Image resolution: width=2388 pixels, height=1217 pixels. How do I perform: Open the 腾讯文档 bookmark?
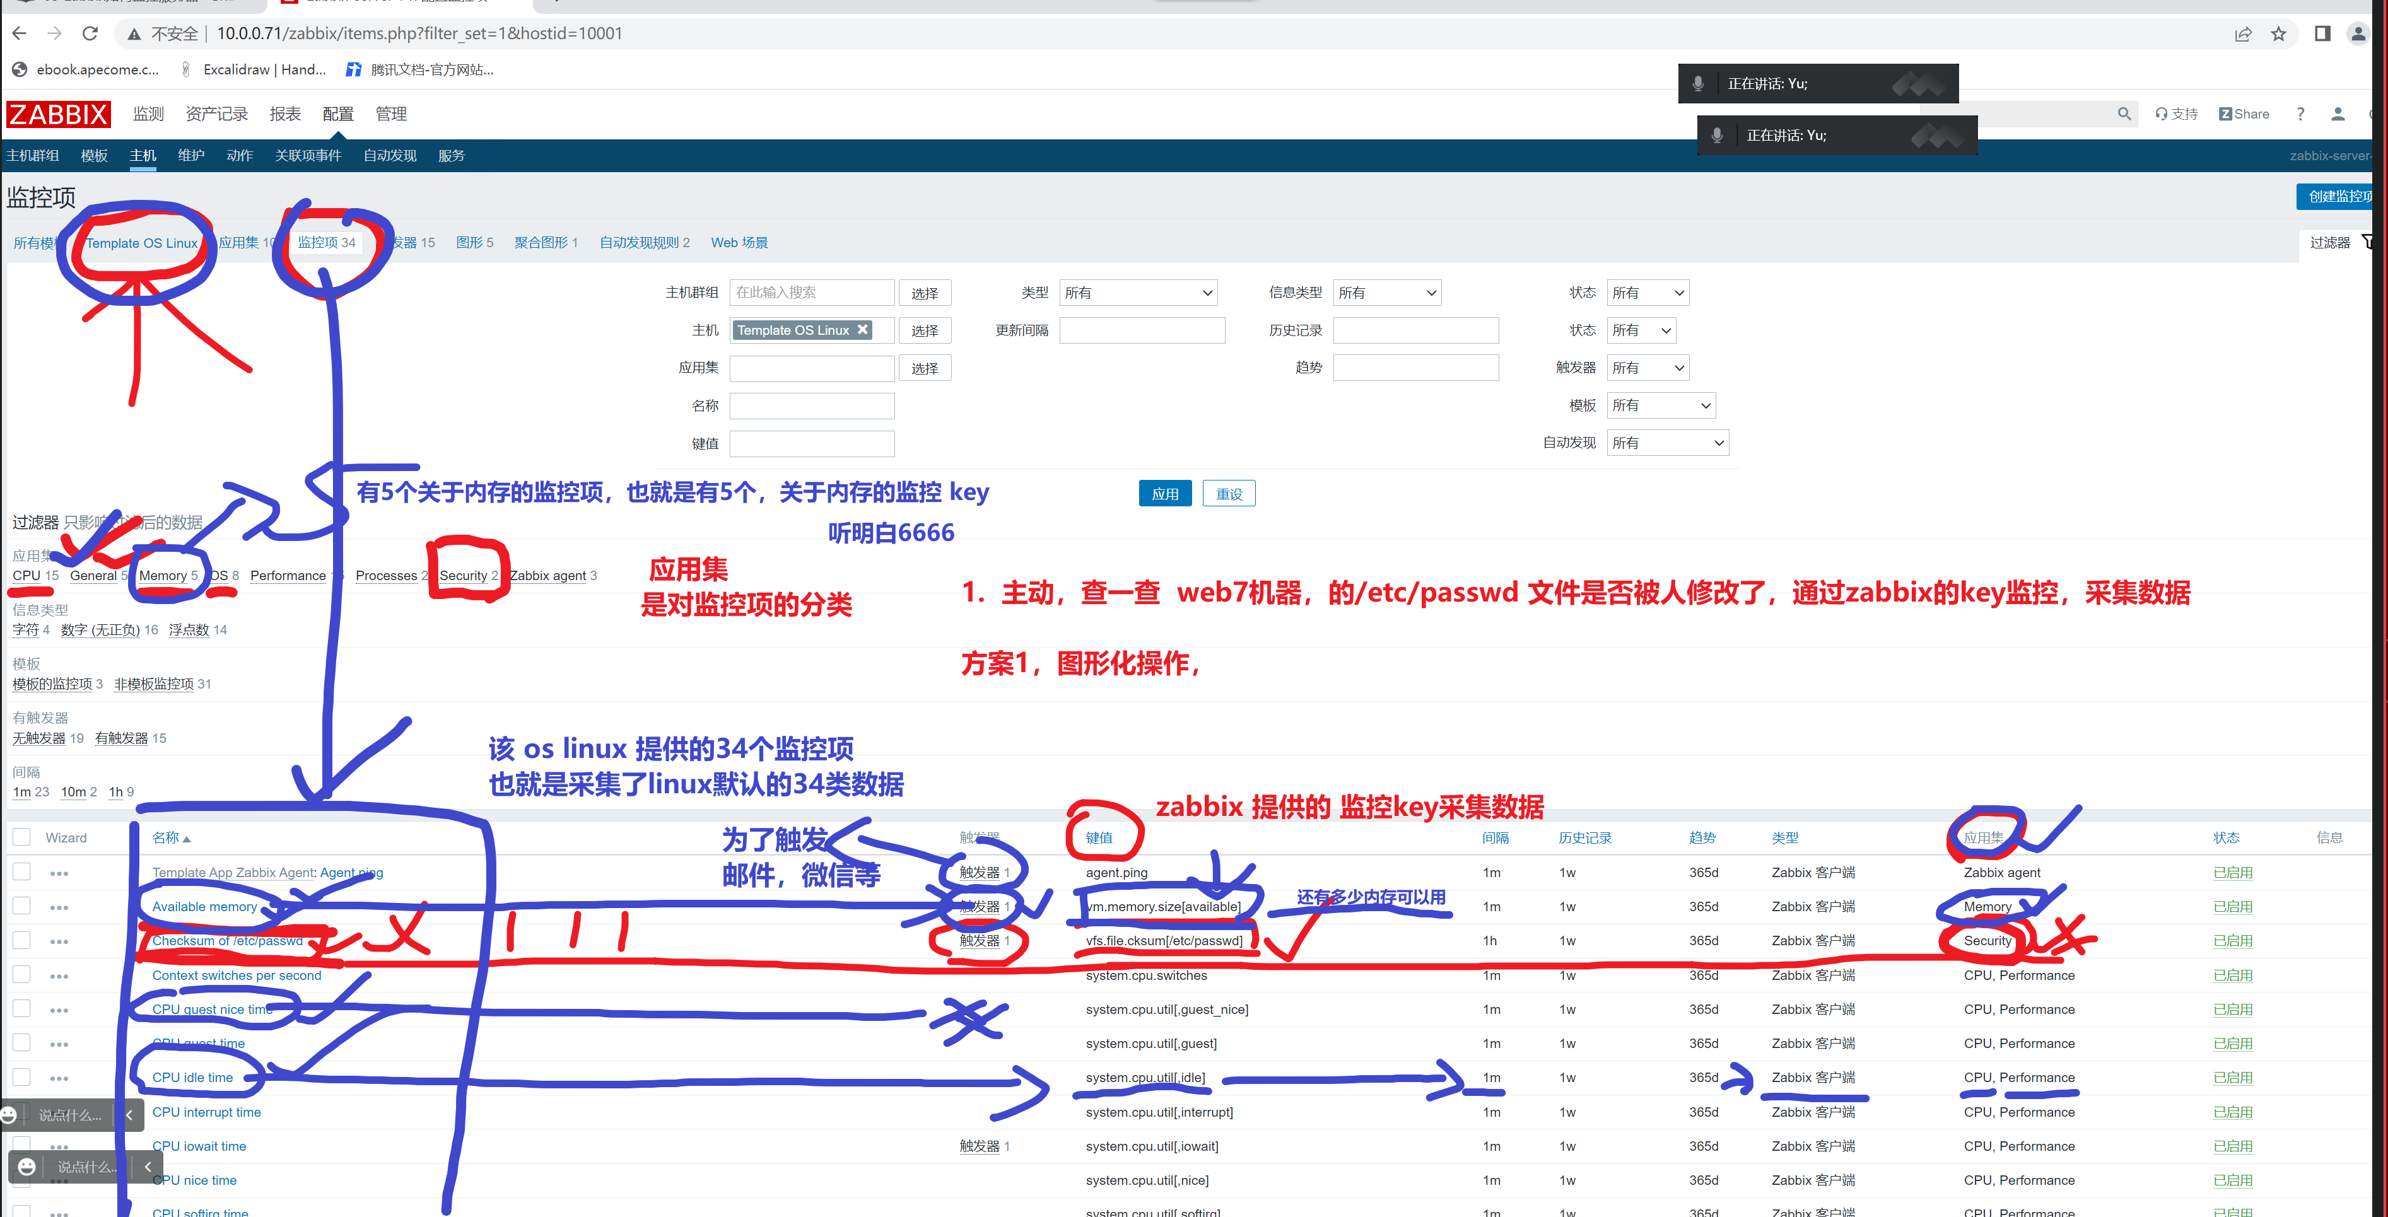pyautogui.click(x=419, y=69)
